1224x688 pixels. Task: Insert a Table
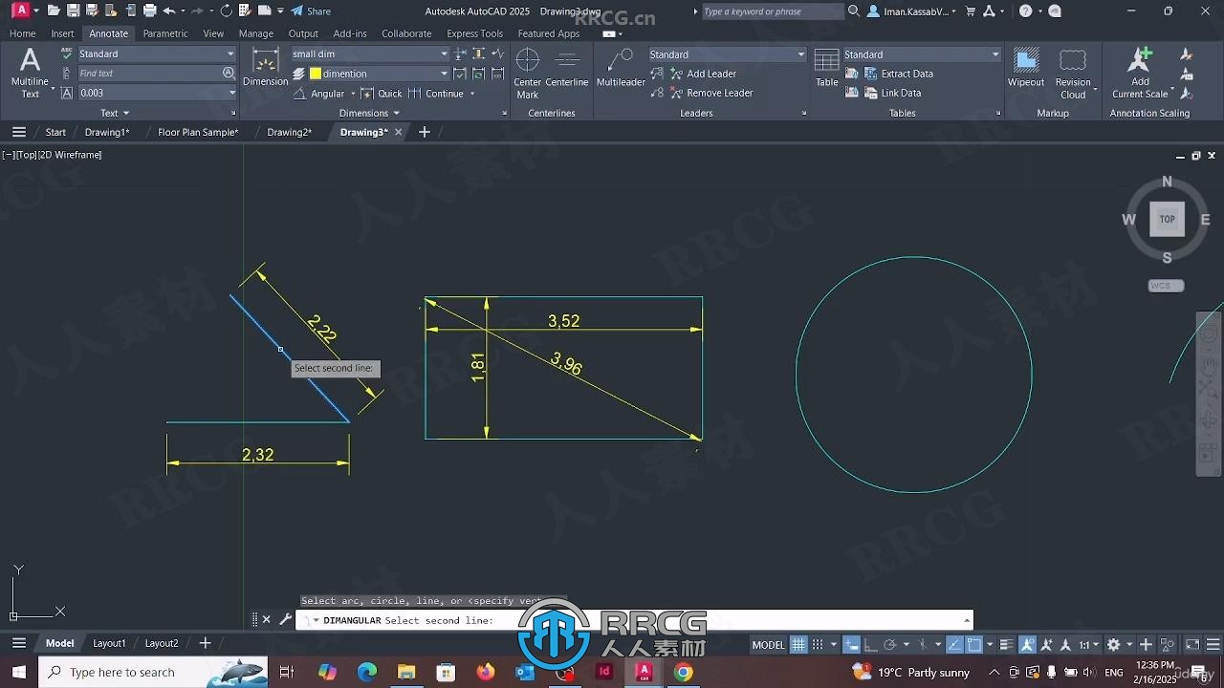(x=827, y=68)
